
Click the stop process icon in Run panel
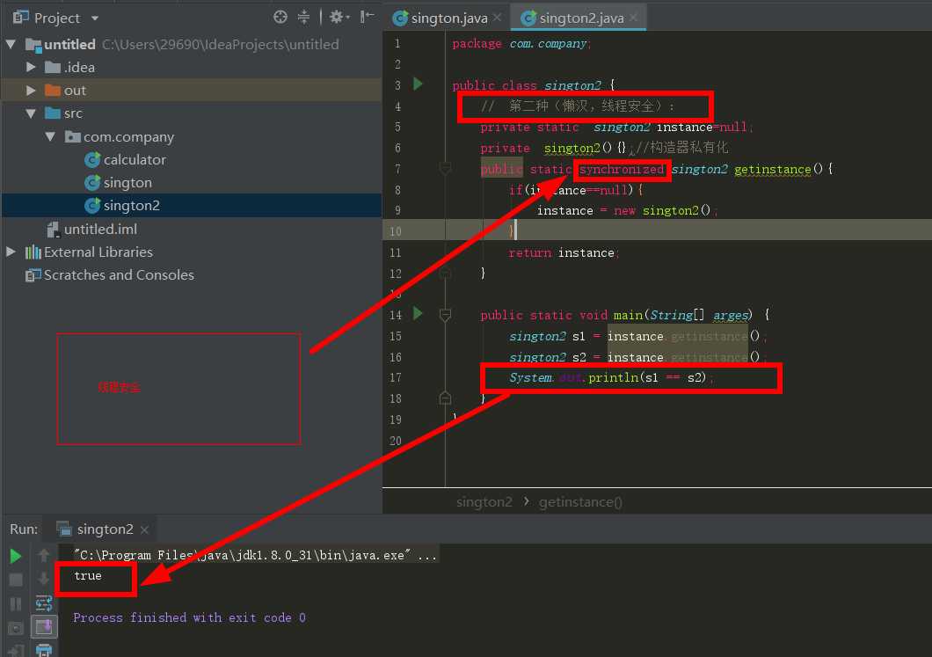click(16, 580)
